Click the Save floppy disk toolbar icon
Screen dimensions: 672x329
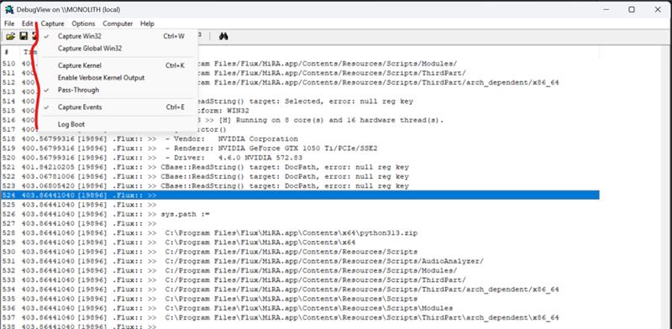24,36
